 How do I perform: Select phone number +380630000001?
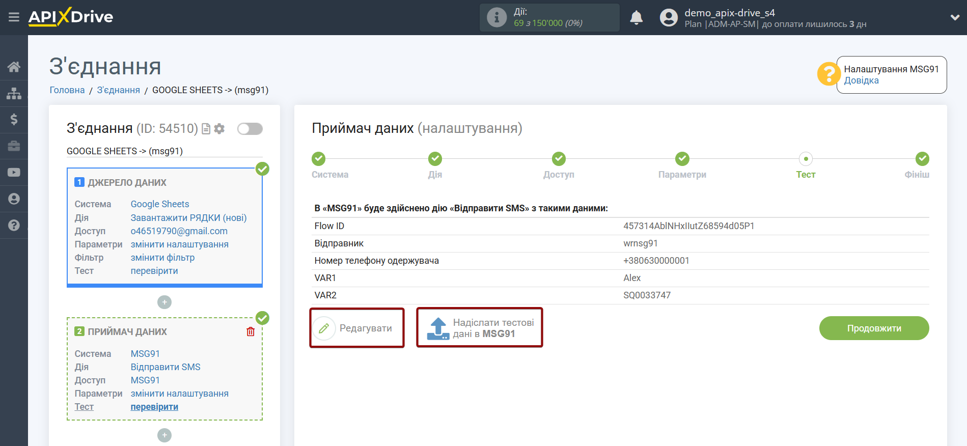pos(656,261)
